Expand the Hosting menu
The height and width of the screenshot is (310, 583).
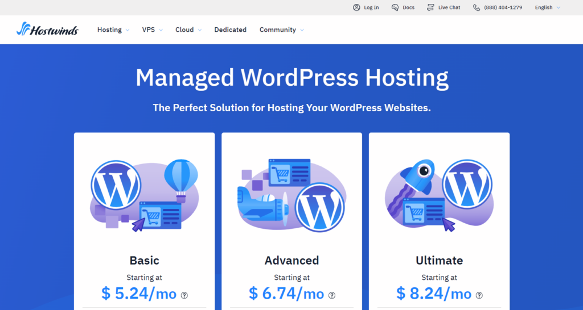pos(113,30)
